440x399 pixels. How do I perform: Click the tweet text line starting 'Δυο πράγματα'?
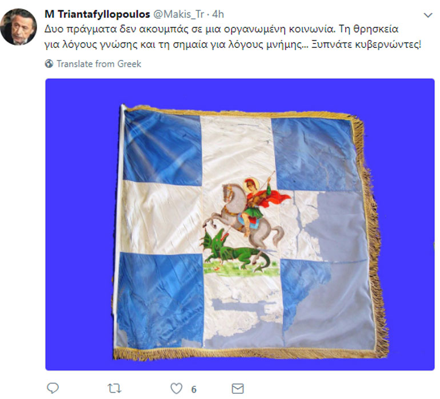(221, 29)
